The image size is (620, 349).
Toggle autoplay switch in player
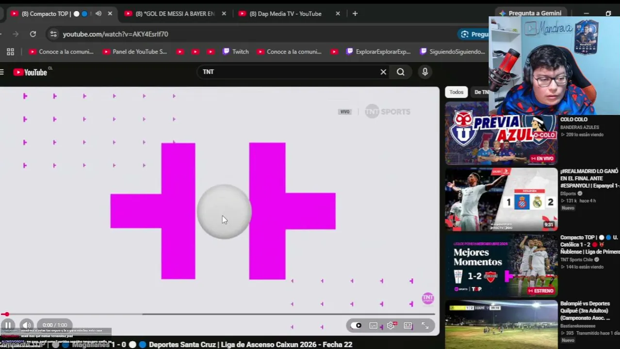tap(357, 326)
